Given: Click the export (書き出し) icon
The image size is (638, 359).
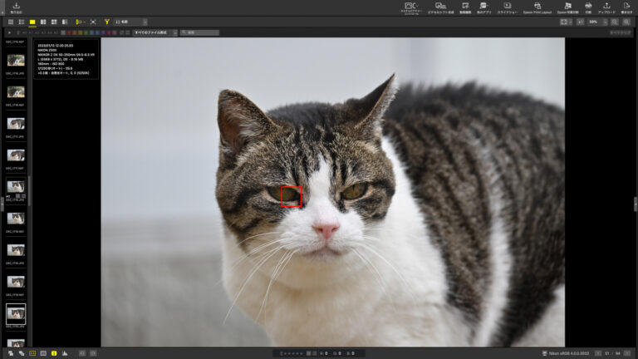Looking at the screenshot, I should pos(626,7).
